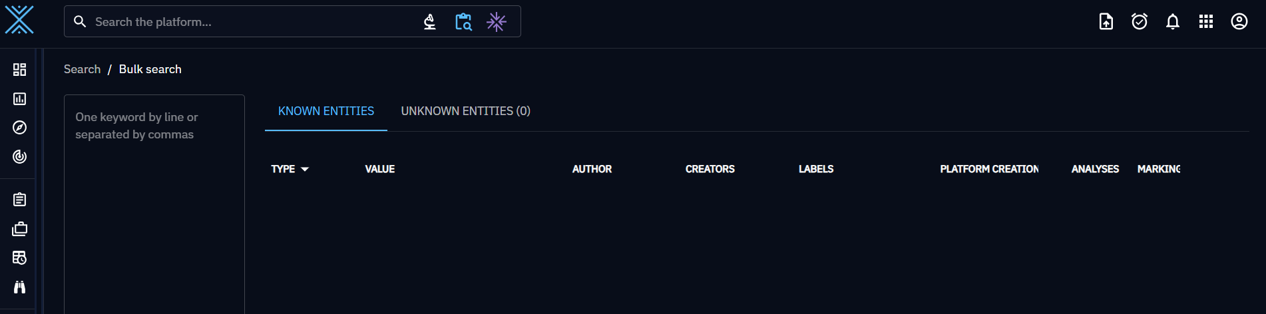Open the user profile account menu

1239,22
